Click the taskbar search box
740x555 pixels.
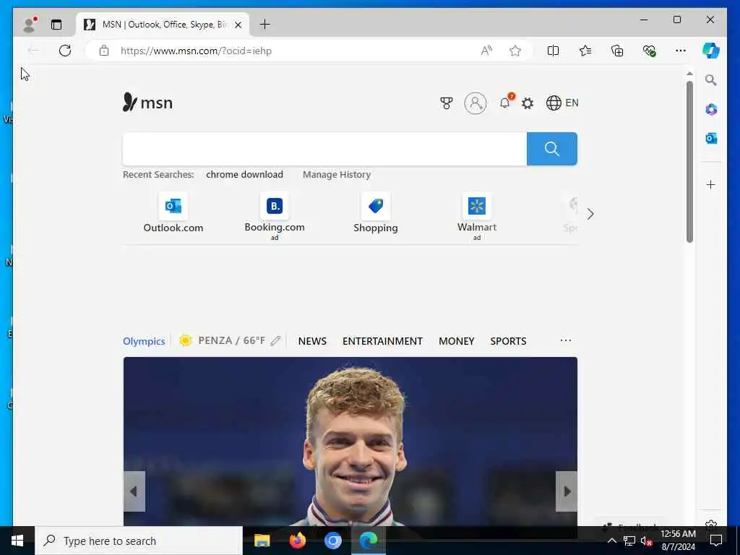[x=139, y=541]
